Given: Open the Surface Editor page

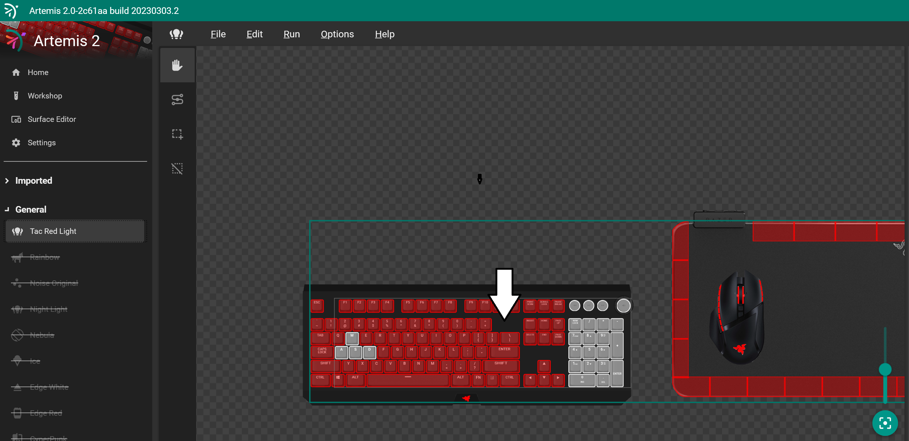Looking at the screenshot, I should [52, 119].
